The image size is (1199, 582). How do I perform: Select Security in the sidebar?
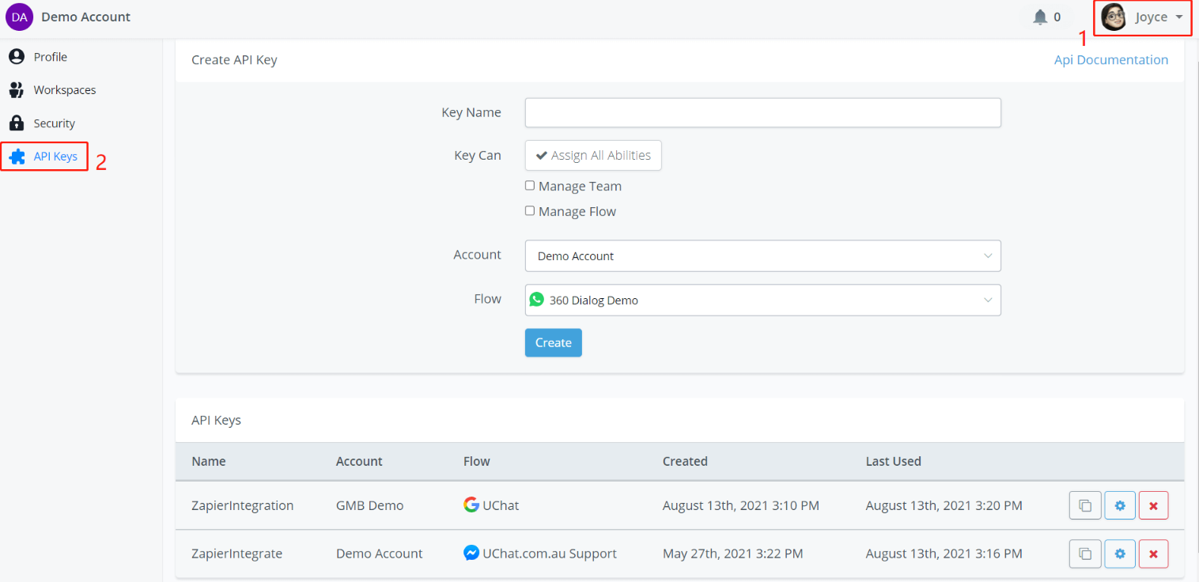click(x=53, y=123)
